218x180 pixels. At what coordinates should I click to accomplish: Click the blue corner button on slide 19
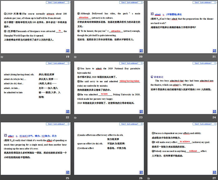coord(68,51)
